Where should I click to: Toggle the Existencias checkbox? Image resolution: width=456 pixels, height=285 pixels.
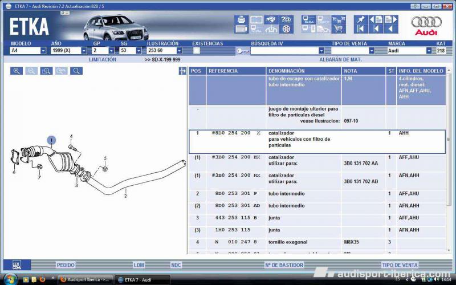(197, 51)
